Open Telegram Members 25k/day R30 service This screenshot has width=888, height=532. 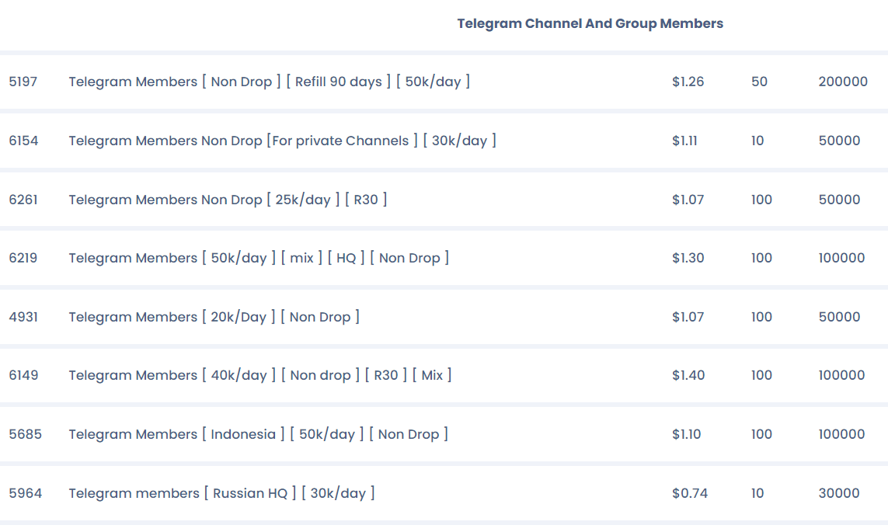click(228, 200)
